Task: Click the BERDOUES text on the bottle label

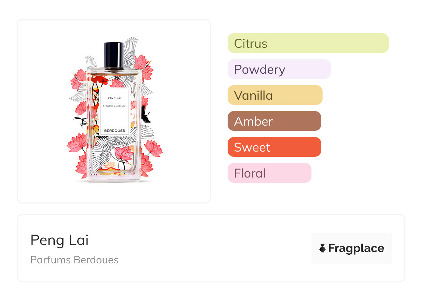Action: point(115,130)
